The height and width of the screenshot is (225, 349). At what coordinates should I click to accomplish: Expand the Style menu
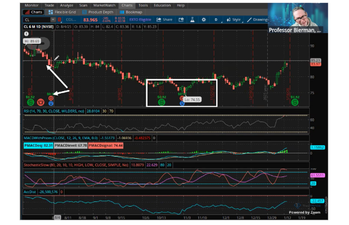click(x=233, y=20)
